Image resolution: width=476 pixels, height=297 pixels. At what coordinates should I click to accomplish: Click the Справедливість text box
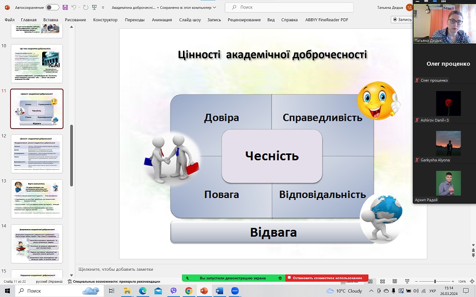322,118
